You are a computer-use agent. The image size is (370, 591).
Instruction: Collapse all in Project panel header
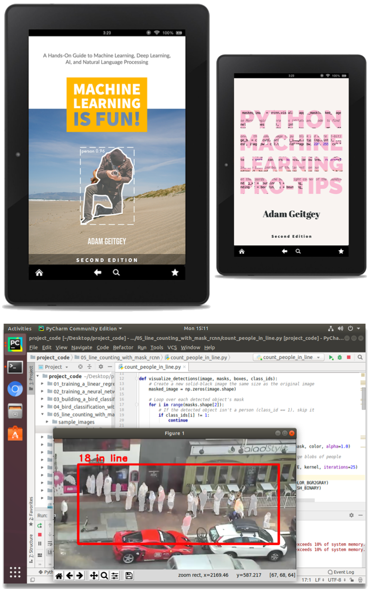[90, 367]
